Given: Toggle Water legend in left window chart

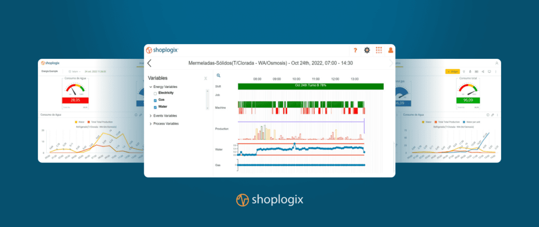Looking at the screenshot, I should click(x=80, y=122).
